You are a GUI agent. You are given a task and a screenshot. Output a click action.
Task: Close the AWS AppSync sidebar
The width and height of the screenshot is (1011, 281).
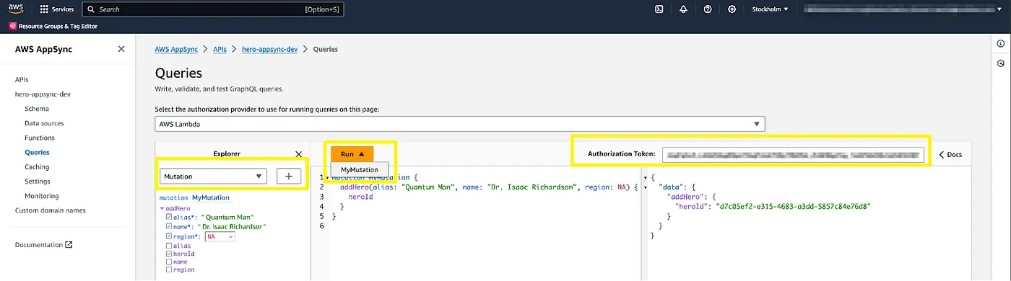click(x=121, y=49)
